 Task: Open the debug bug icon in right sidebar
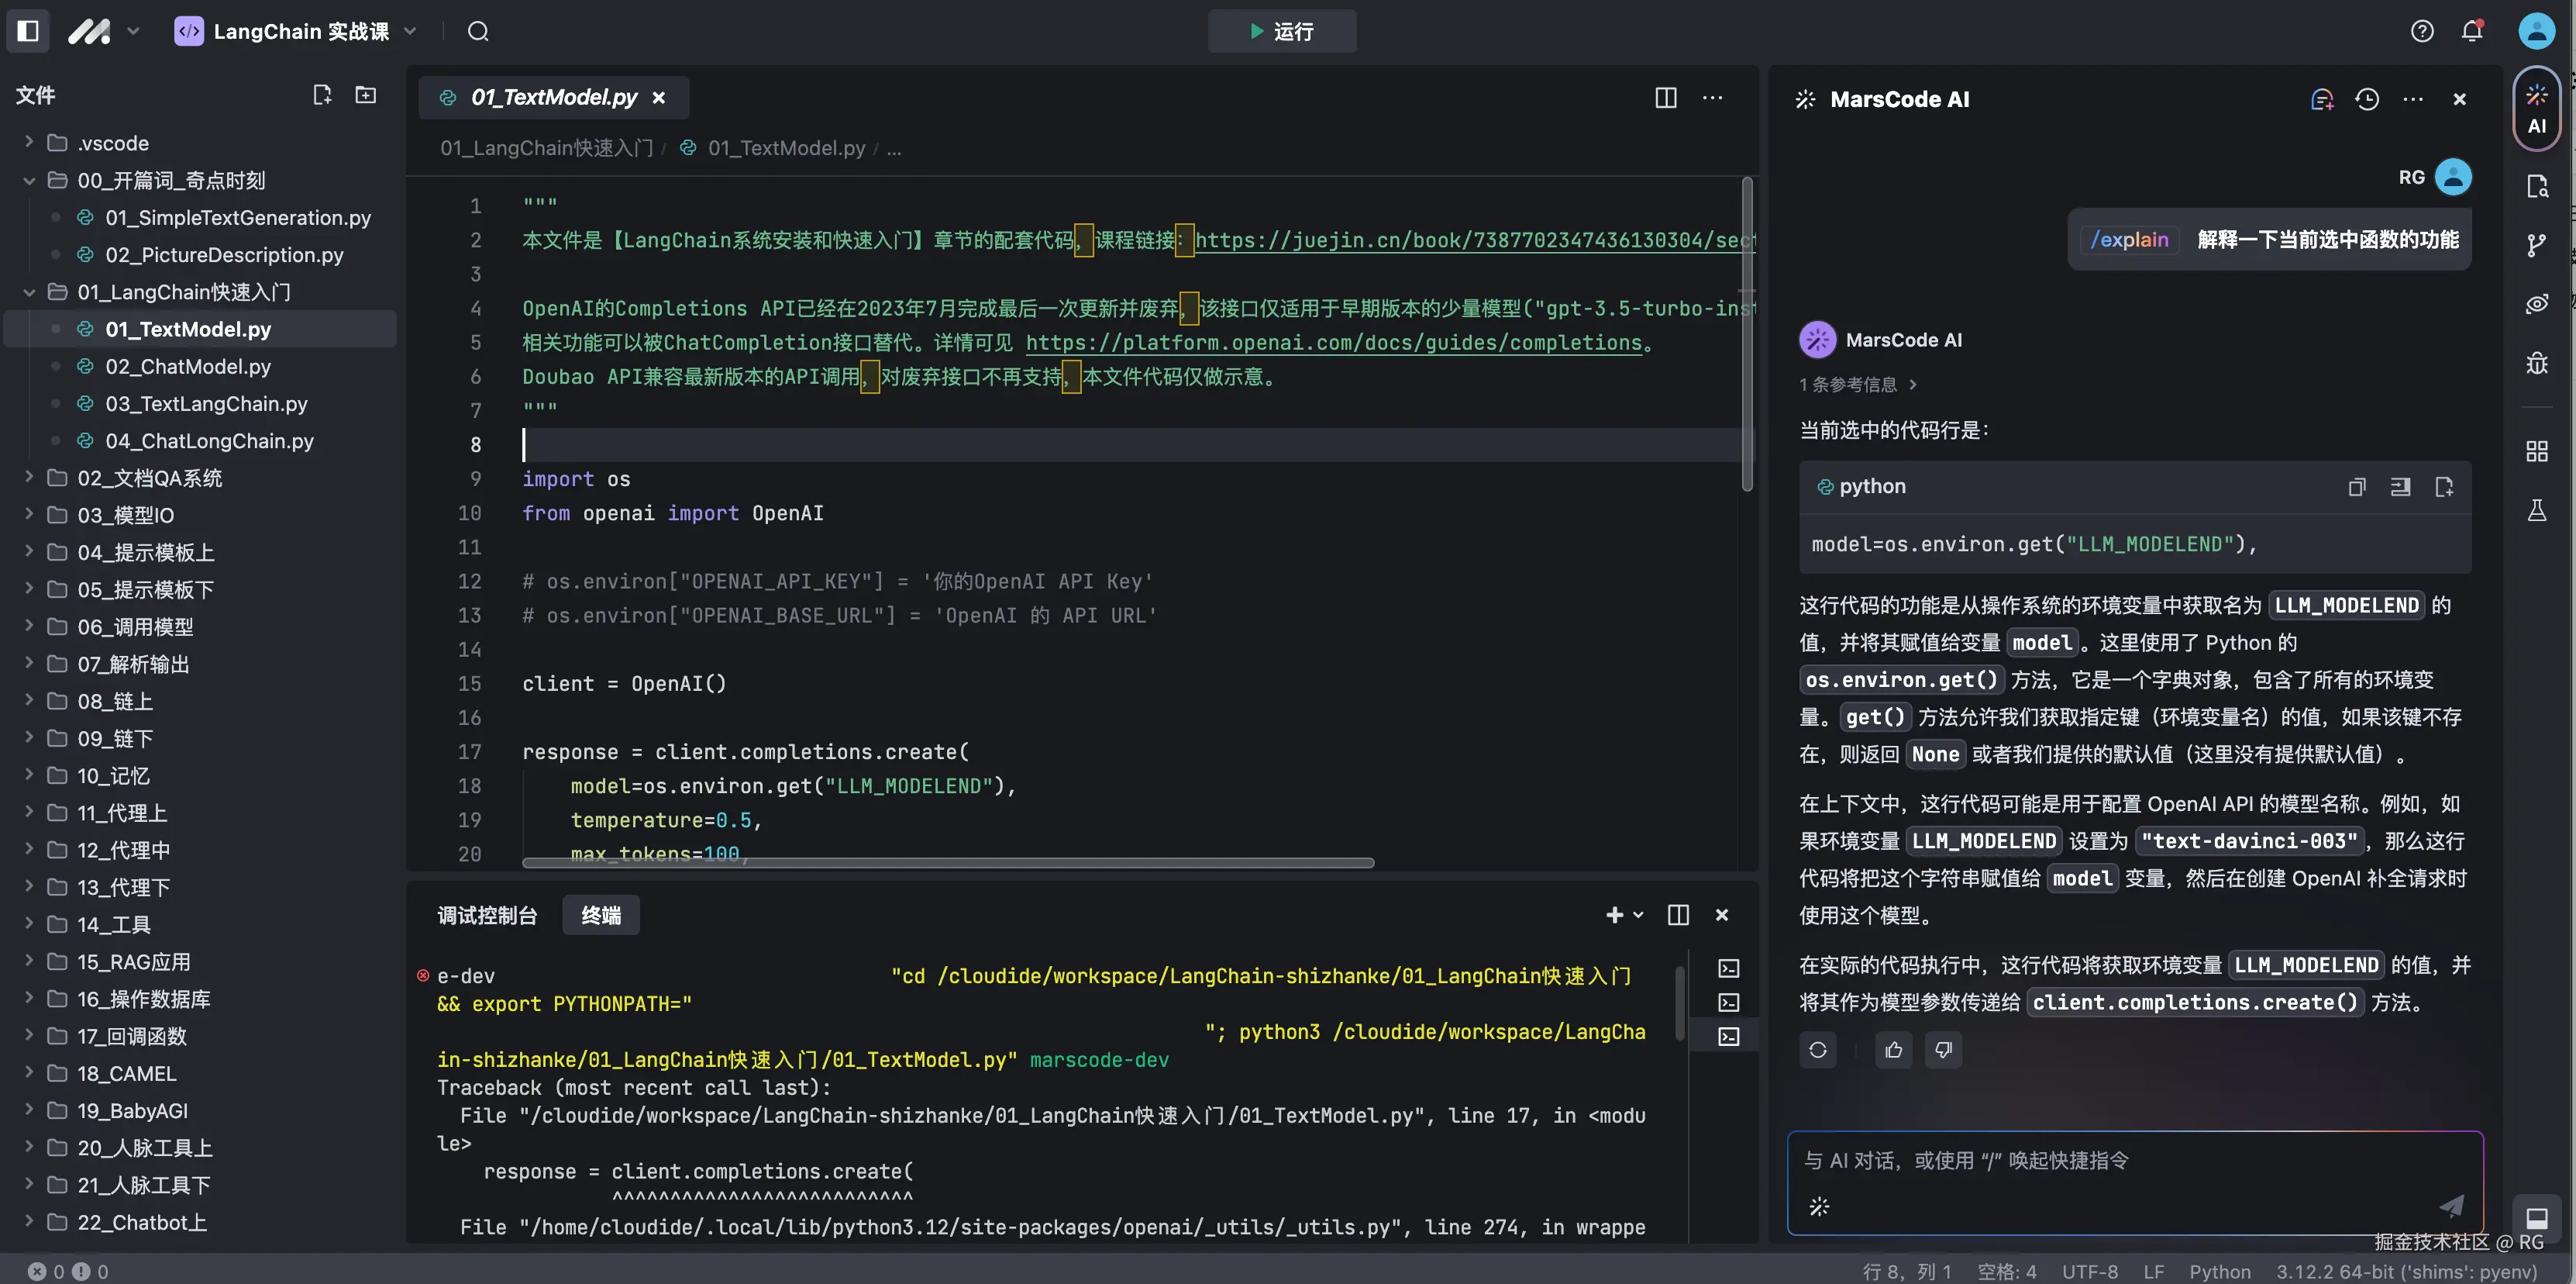coord(2536,362)
